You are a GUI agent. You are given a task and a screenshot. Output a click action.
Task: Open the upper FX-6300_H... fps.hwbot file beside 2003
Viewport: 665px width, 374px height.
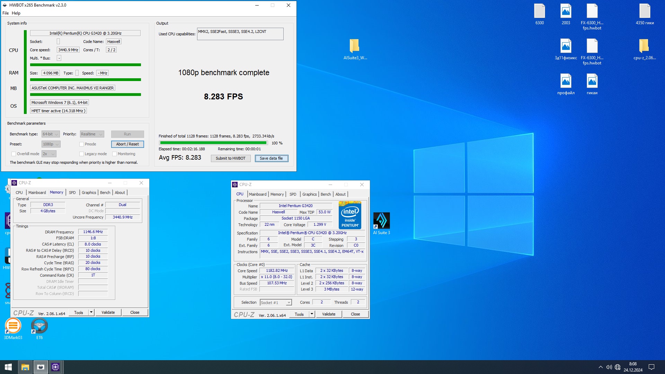tap(592, 17)
